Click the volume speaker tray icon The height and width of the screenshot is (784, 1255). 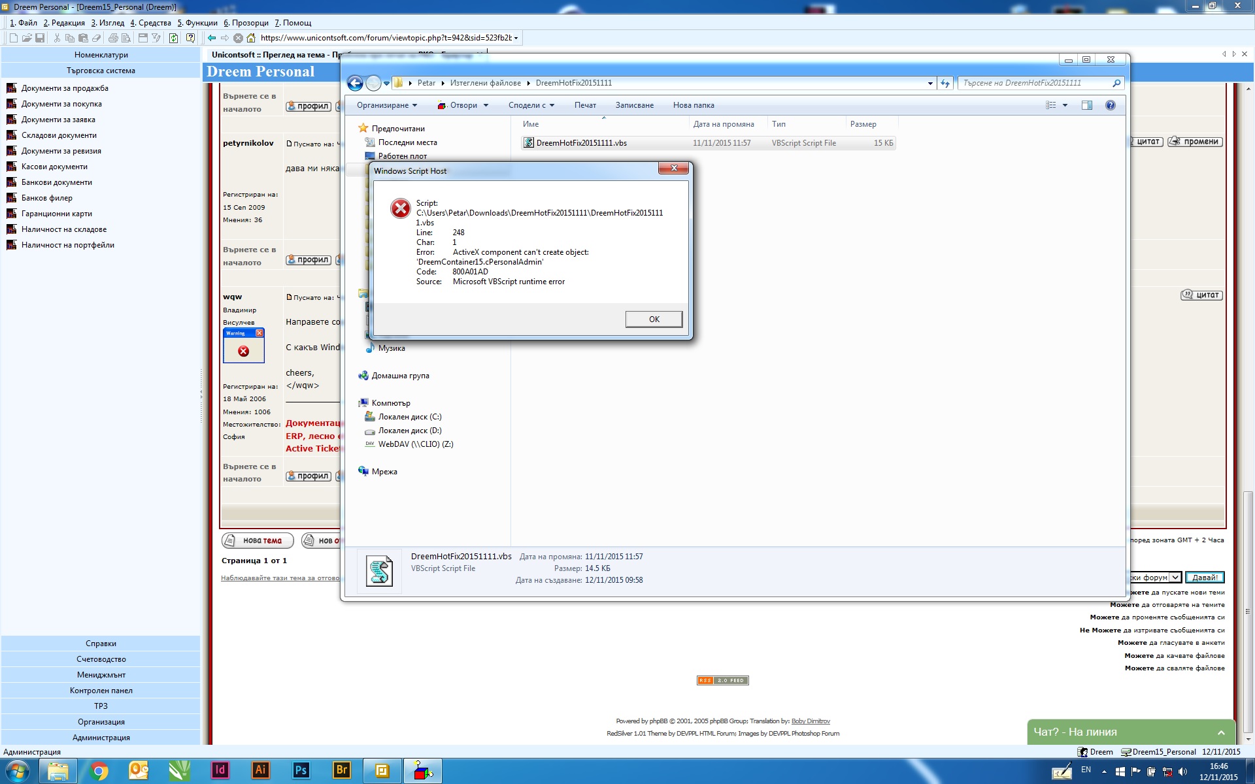[1182, 772]
